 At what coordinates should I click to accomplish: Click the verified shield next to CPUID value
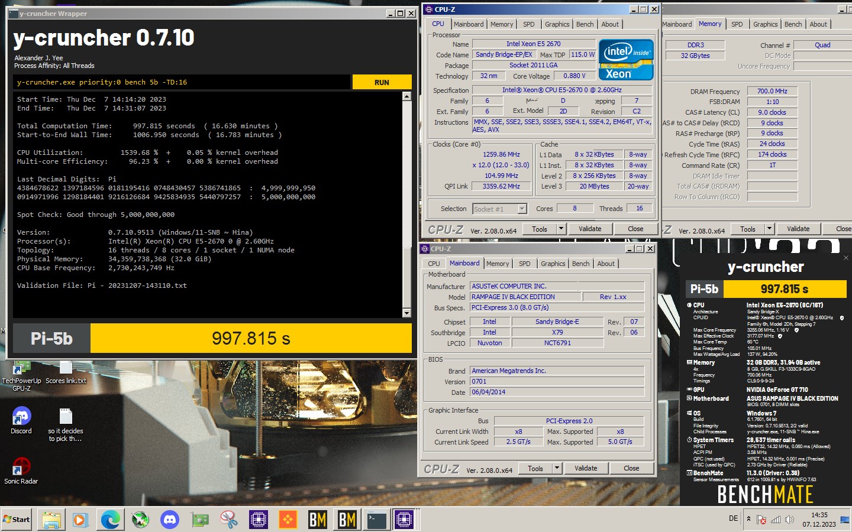point(842,318)
